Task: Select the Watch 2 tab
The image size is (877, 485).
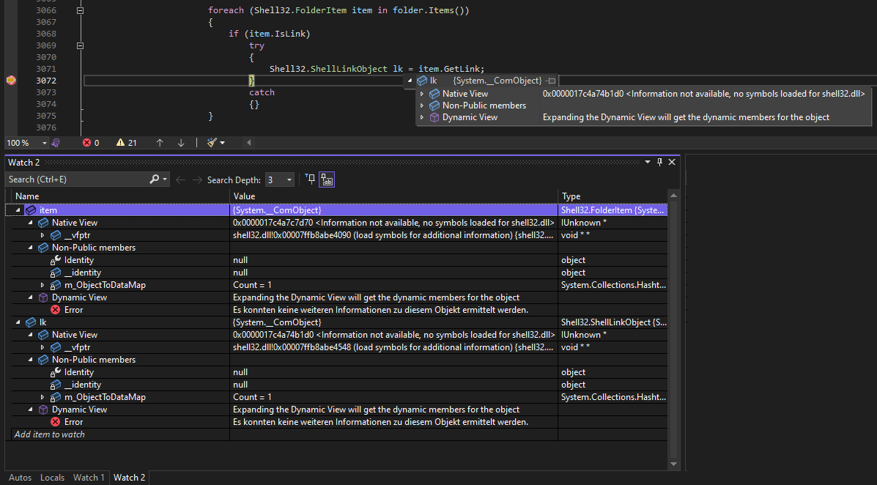Action: pos(129,478)
